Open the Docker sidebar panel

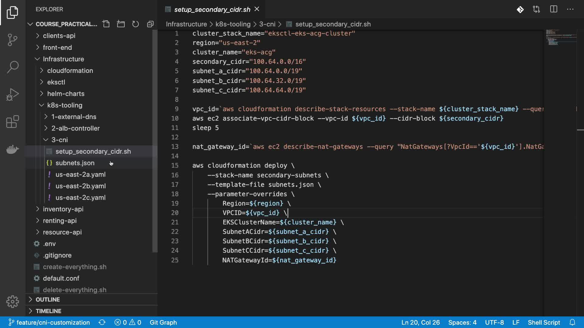click(x=12, y=149)
